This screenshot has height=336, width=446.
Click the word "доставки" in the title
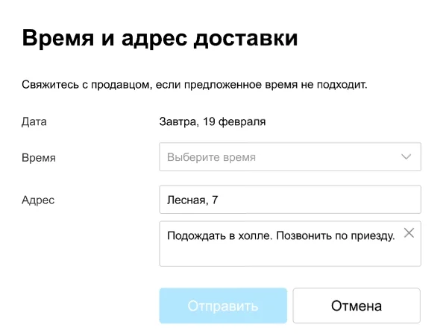[x=246, y=38]
